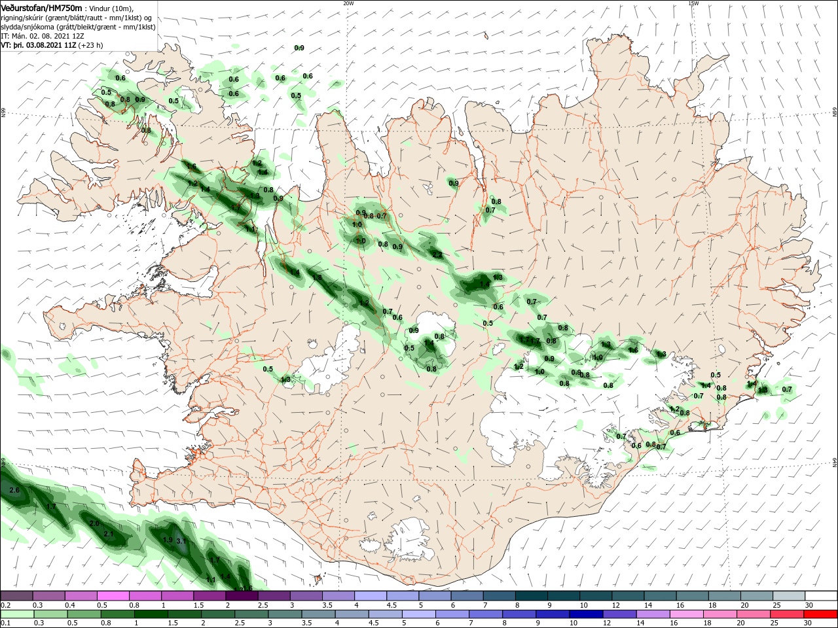The image size is (838, 628).
Task: Click the 0.2 label under the upper legend
Action: 5,605
